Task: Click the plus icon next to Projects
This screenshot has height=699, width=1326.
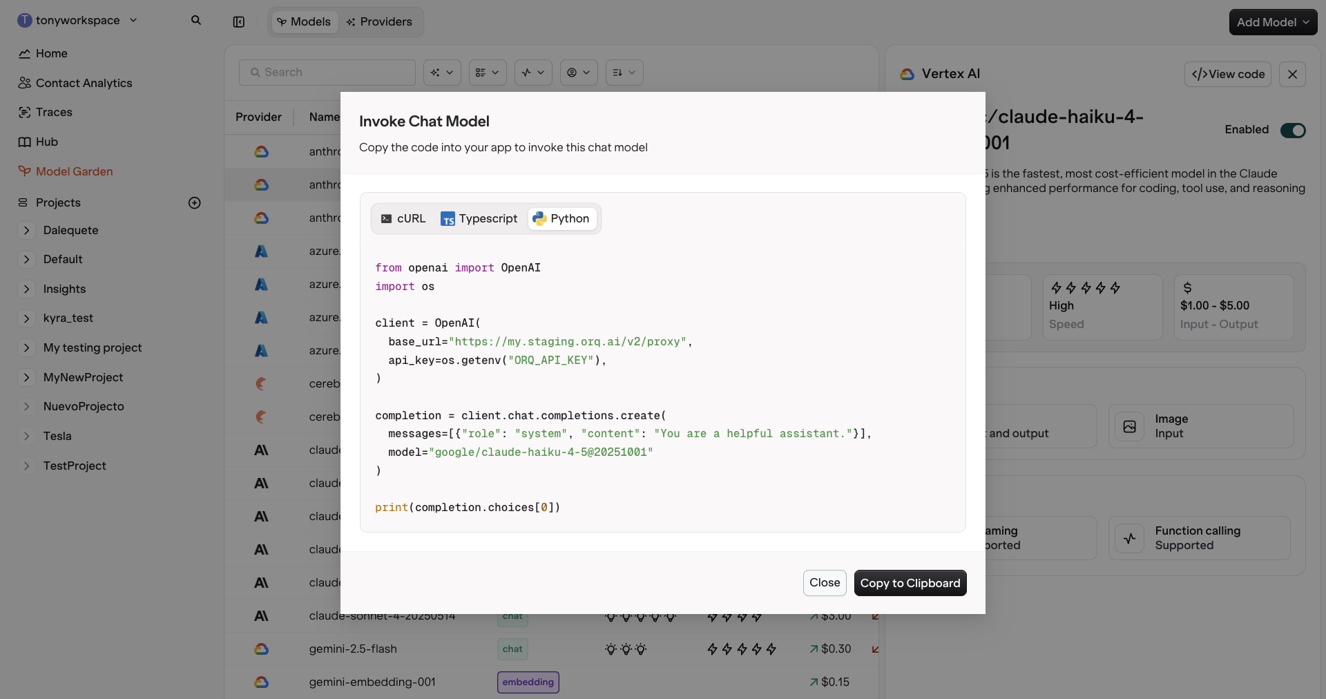Action: [195, 203]
